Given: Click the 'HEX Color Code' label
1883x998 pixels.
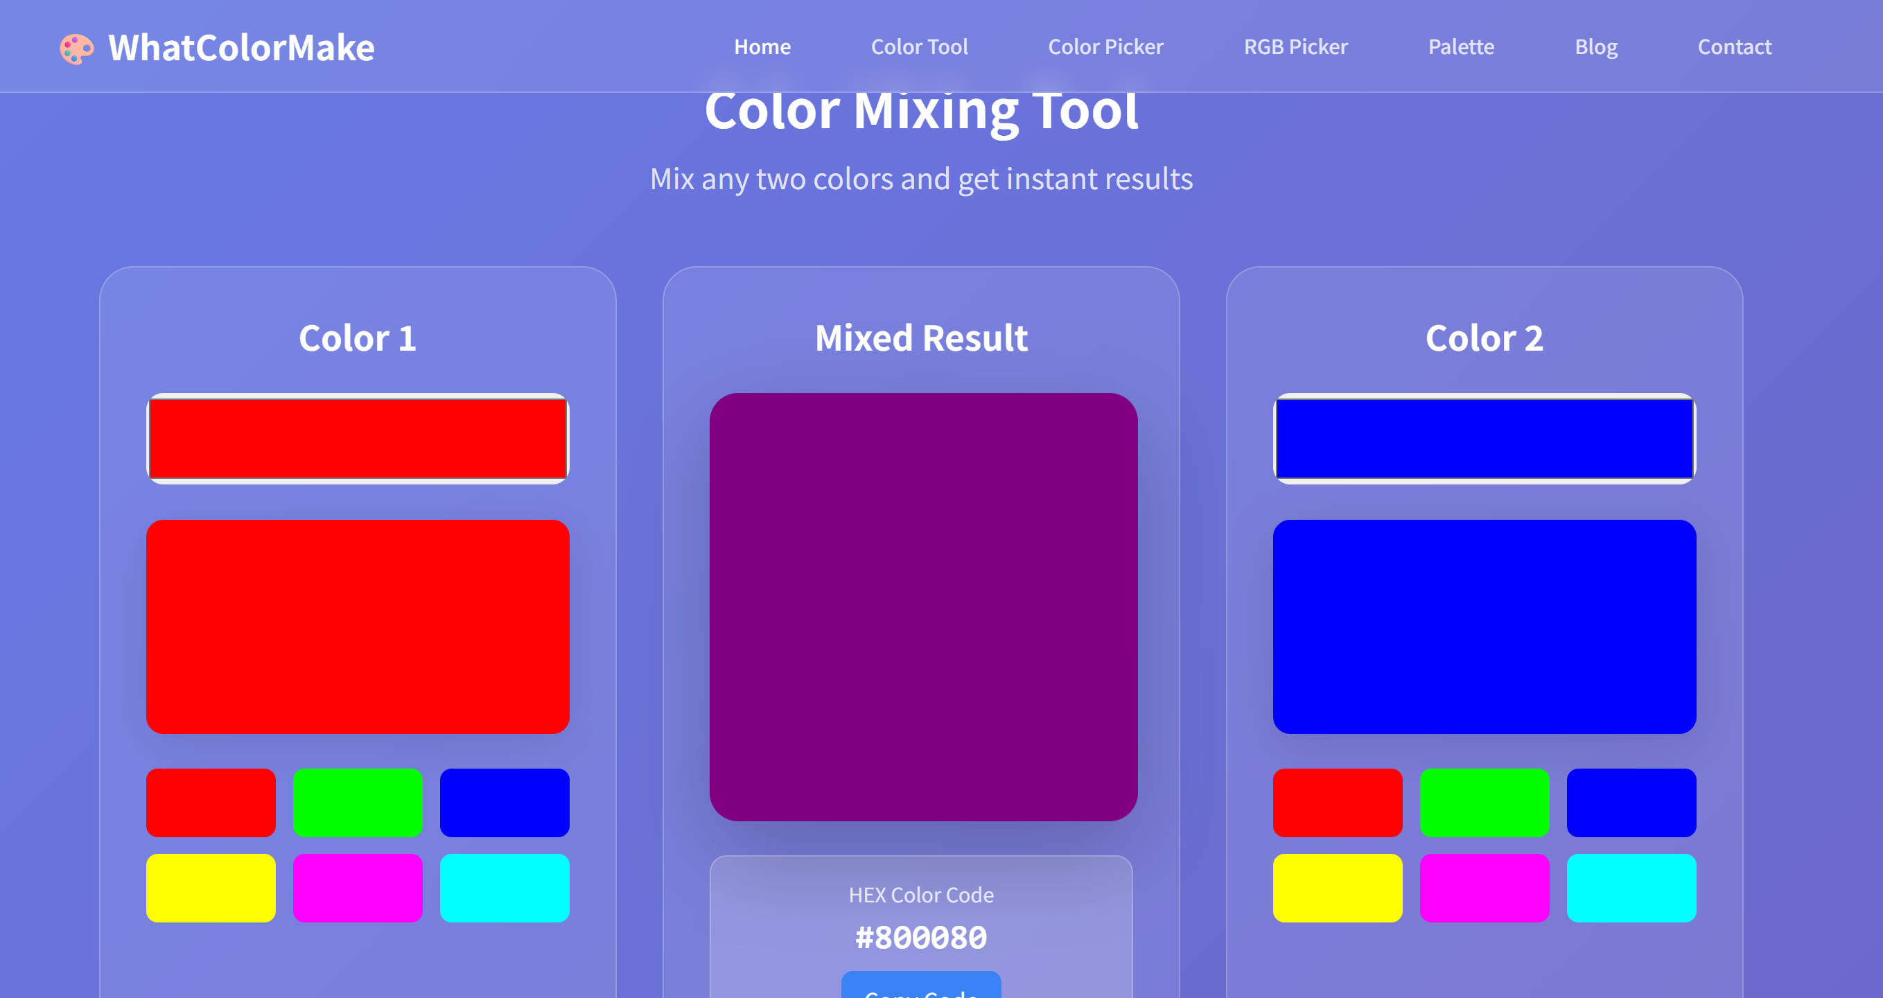Looking at the screenshot, I should click(921, 895).
